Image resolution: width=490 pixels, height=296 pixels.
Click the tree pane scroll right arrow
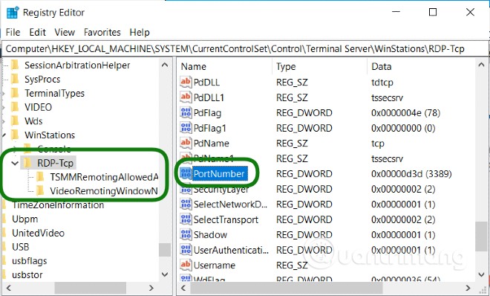(x=151, y=288)
